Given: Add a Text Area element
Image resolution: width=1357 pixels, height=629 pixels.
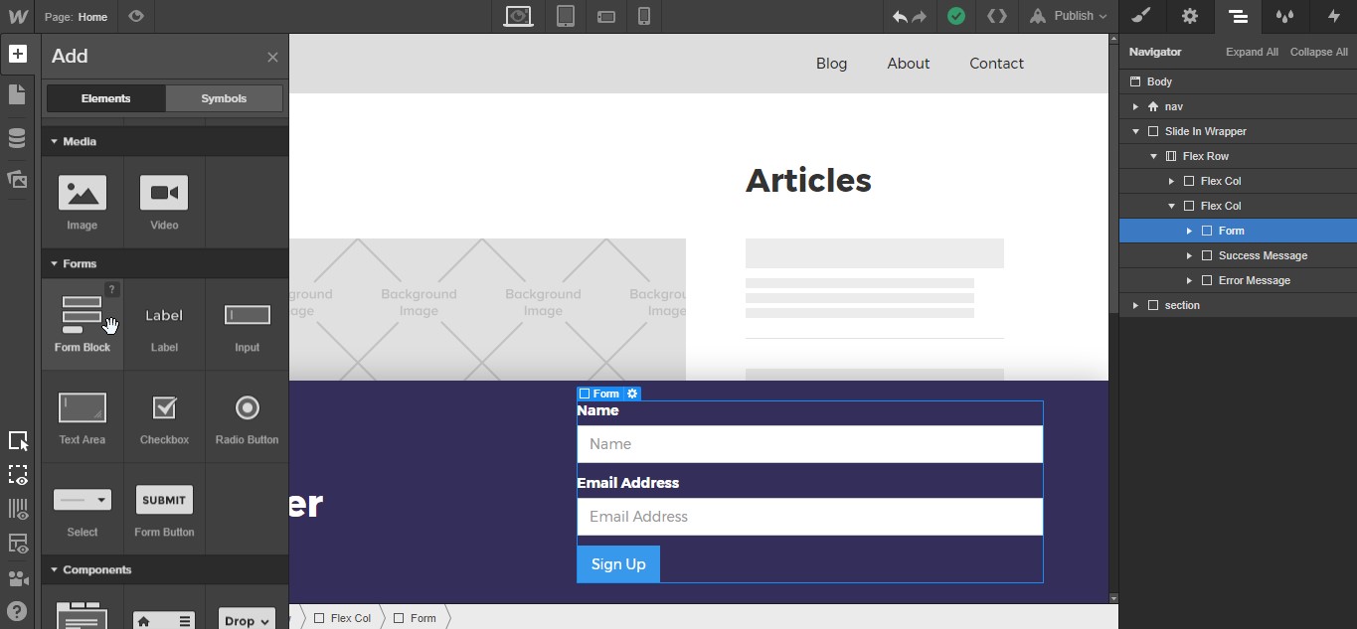Looking at the screenshot, I should [83, 416].
